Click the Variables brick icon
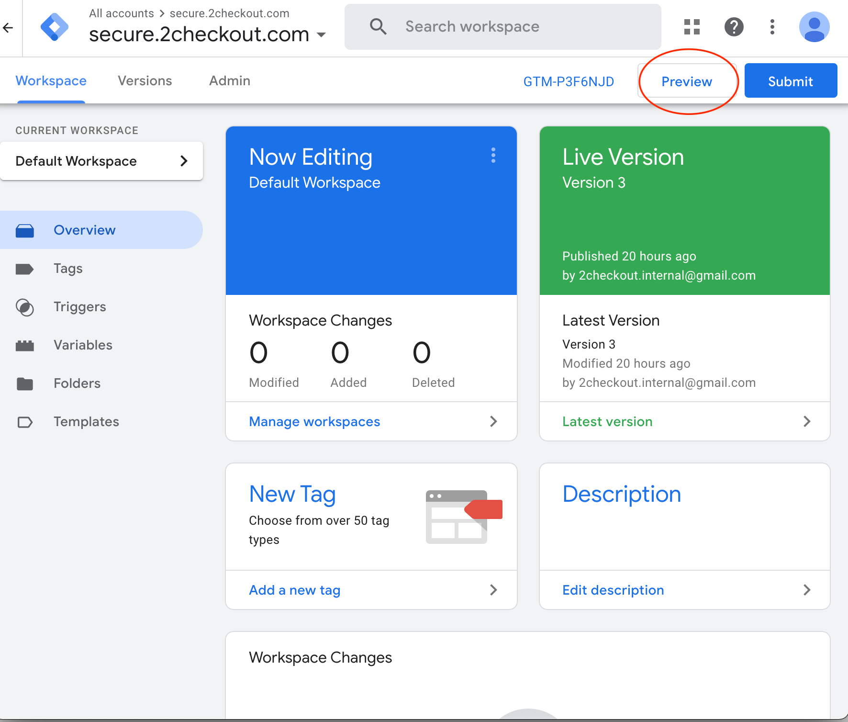The height and width of the screenshot is (722, 848). coord(25,346)
